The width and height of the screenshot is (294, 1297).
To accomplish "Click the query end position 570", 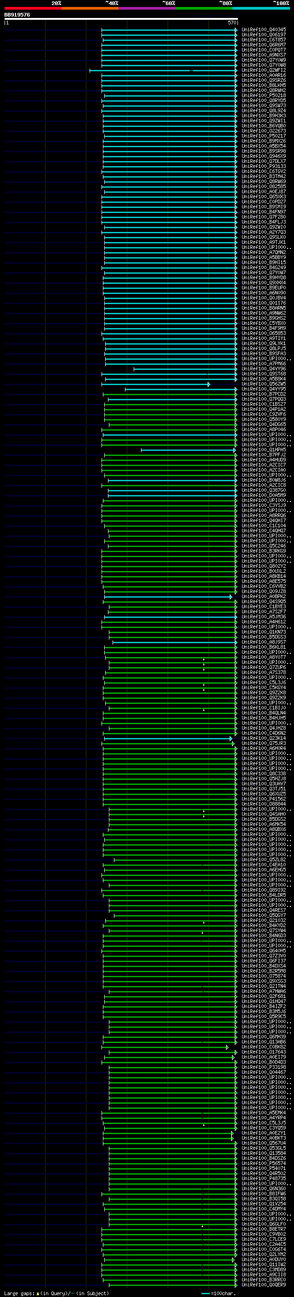I will (232, 23).
